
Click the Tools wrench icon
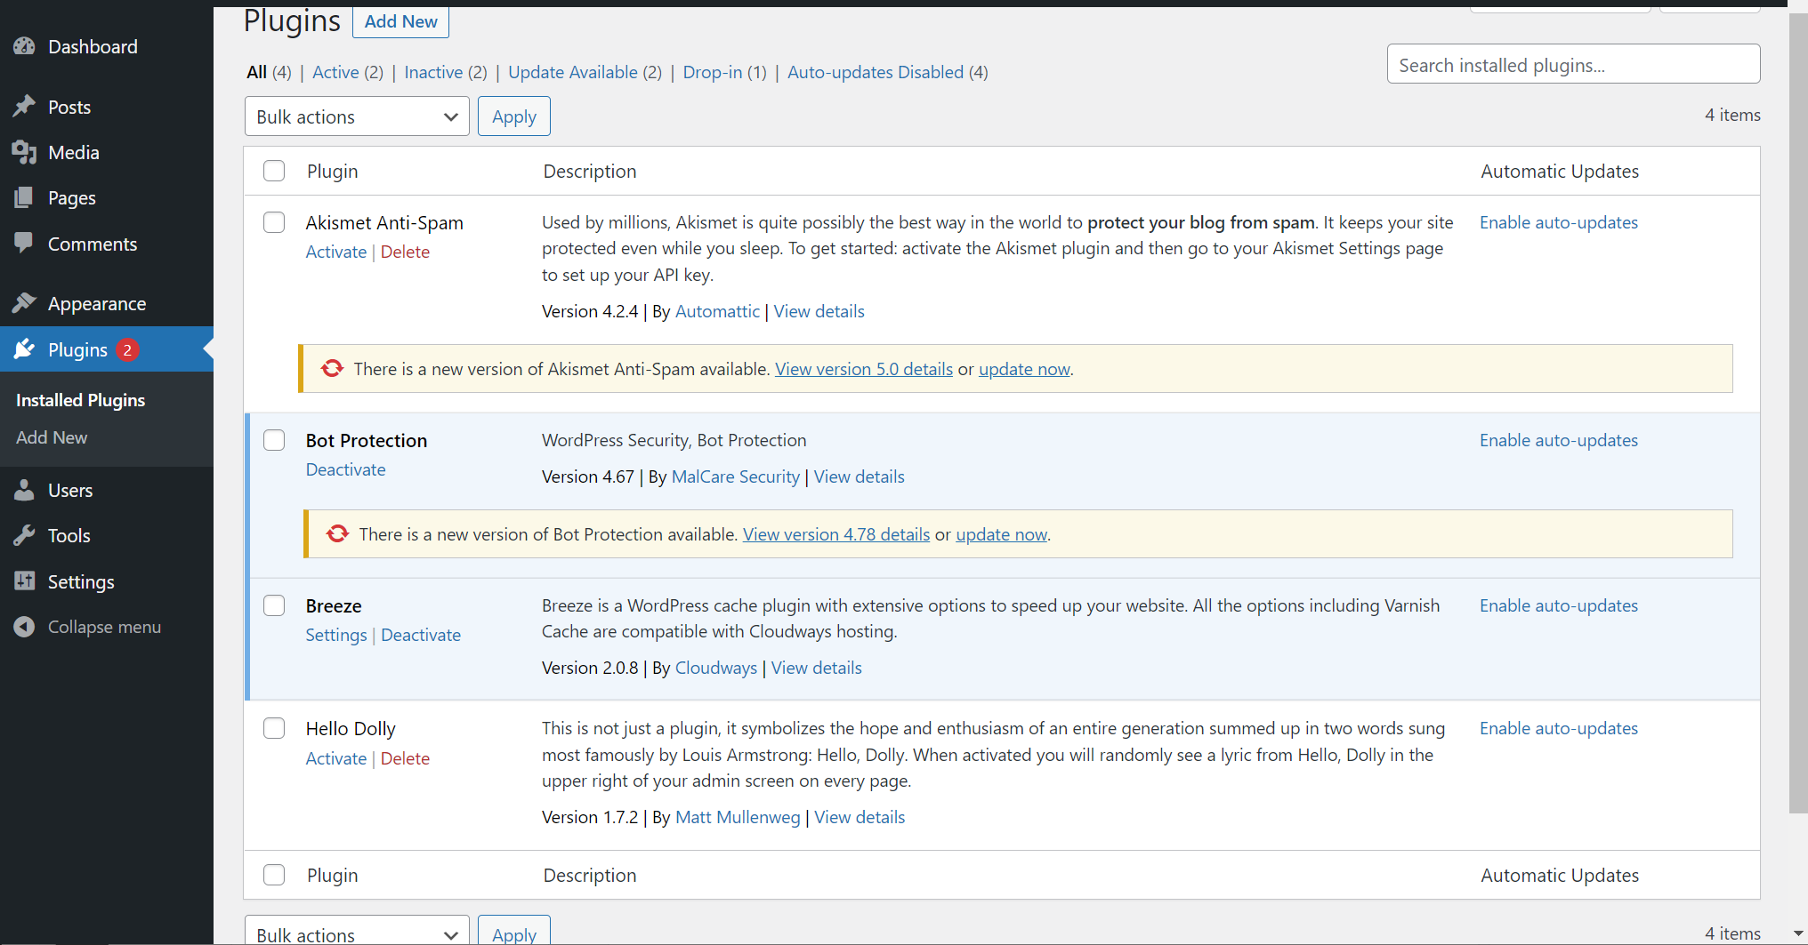pyautogui.click(x=24, y=535)
